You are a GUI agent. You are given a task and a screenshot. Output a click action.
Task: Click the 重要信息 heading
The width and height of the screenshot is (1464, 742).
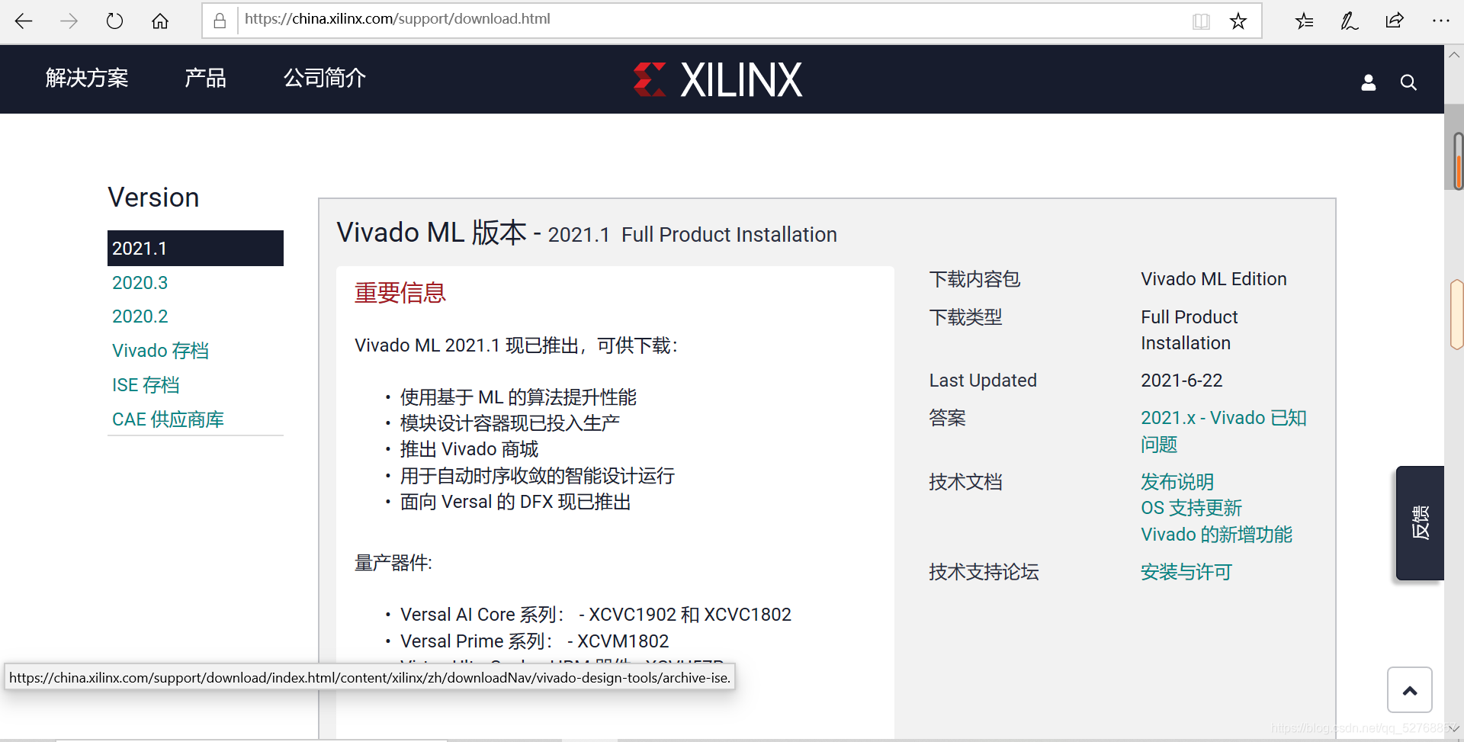click(x=400, y=293)
